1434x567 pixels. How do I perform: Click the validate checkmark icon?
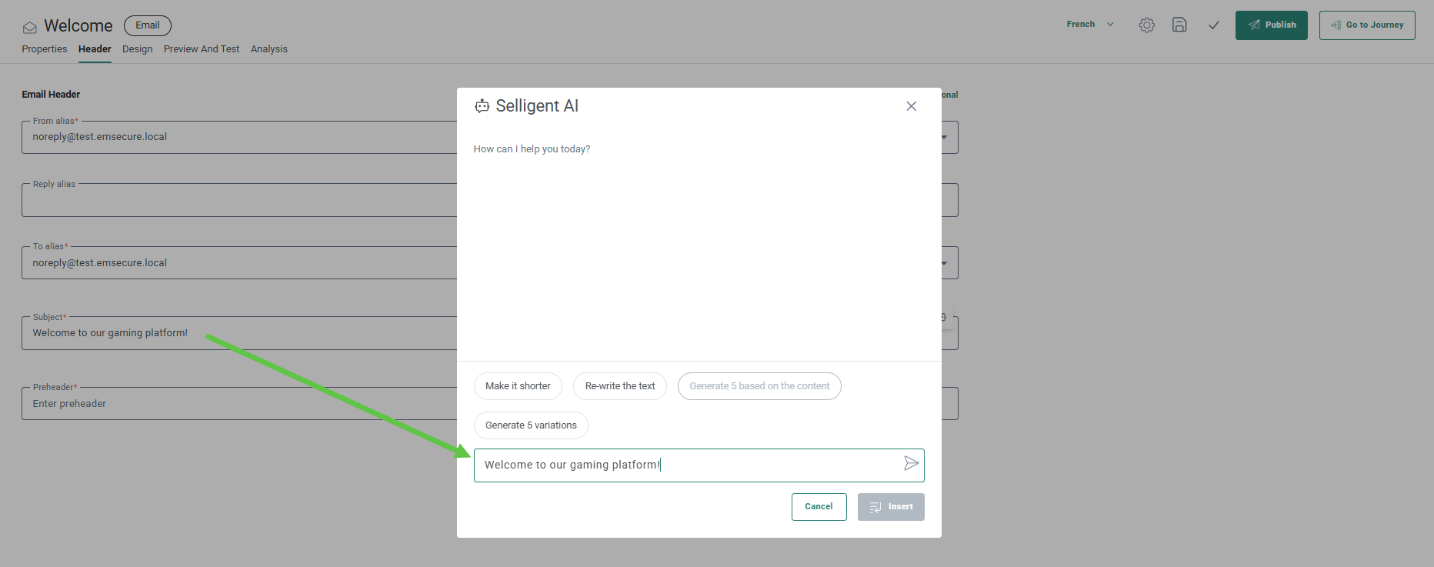[x=1213, y=25]
